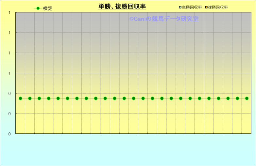Click the third green data point from right
The image size is (256, 166).
click(x=228, y=98)
